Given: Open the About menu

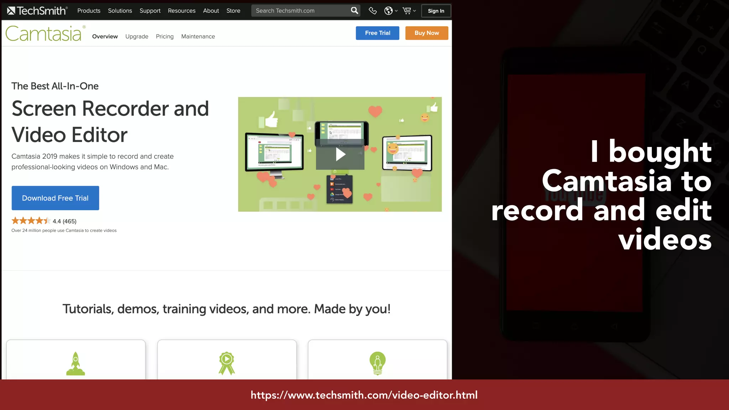Looking at the screenshot, I should click(211, 11).
